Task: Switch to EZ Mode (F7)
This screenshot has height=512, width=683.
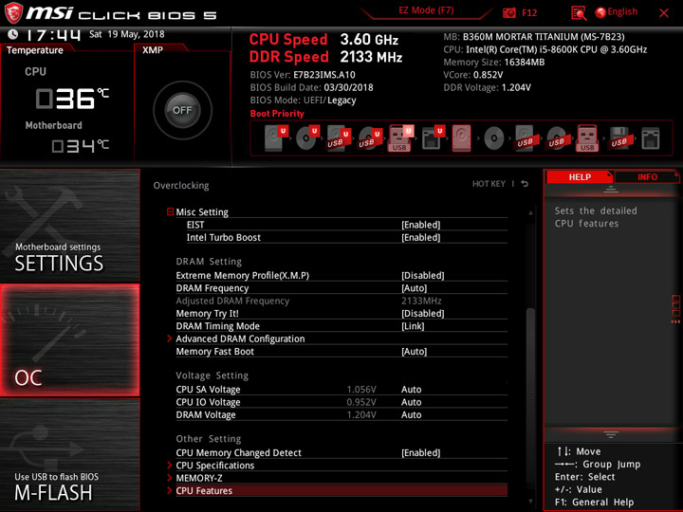Action: pos(426,10)
